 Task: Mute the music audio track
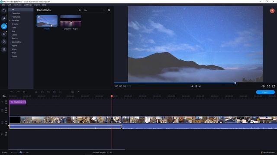[6, 133]
